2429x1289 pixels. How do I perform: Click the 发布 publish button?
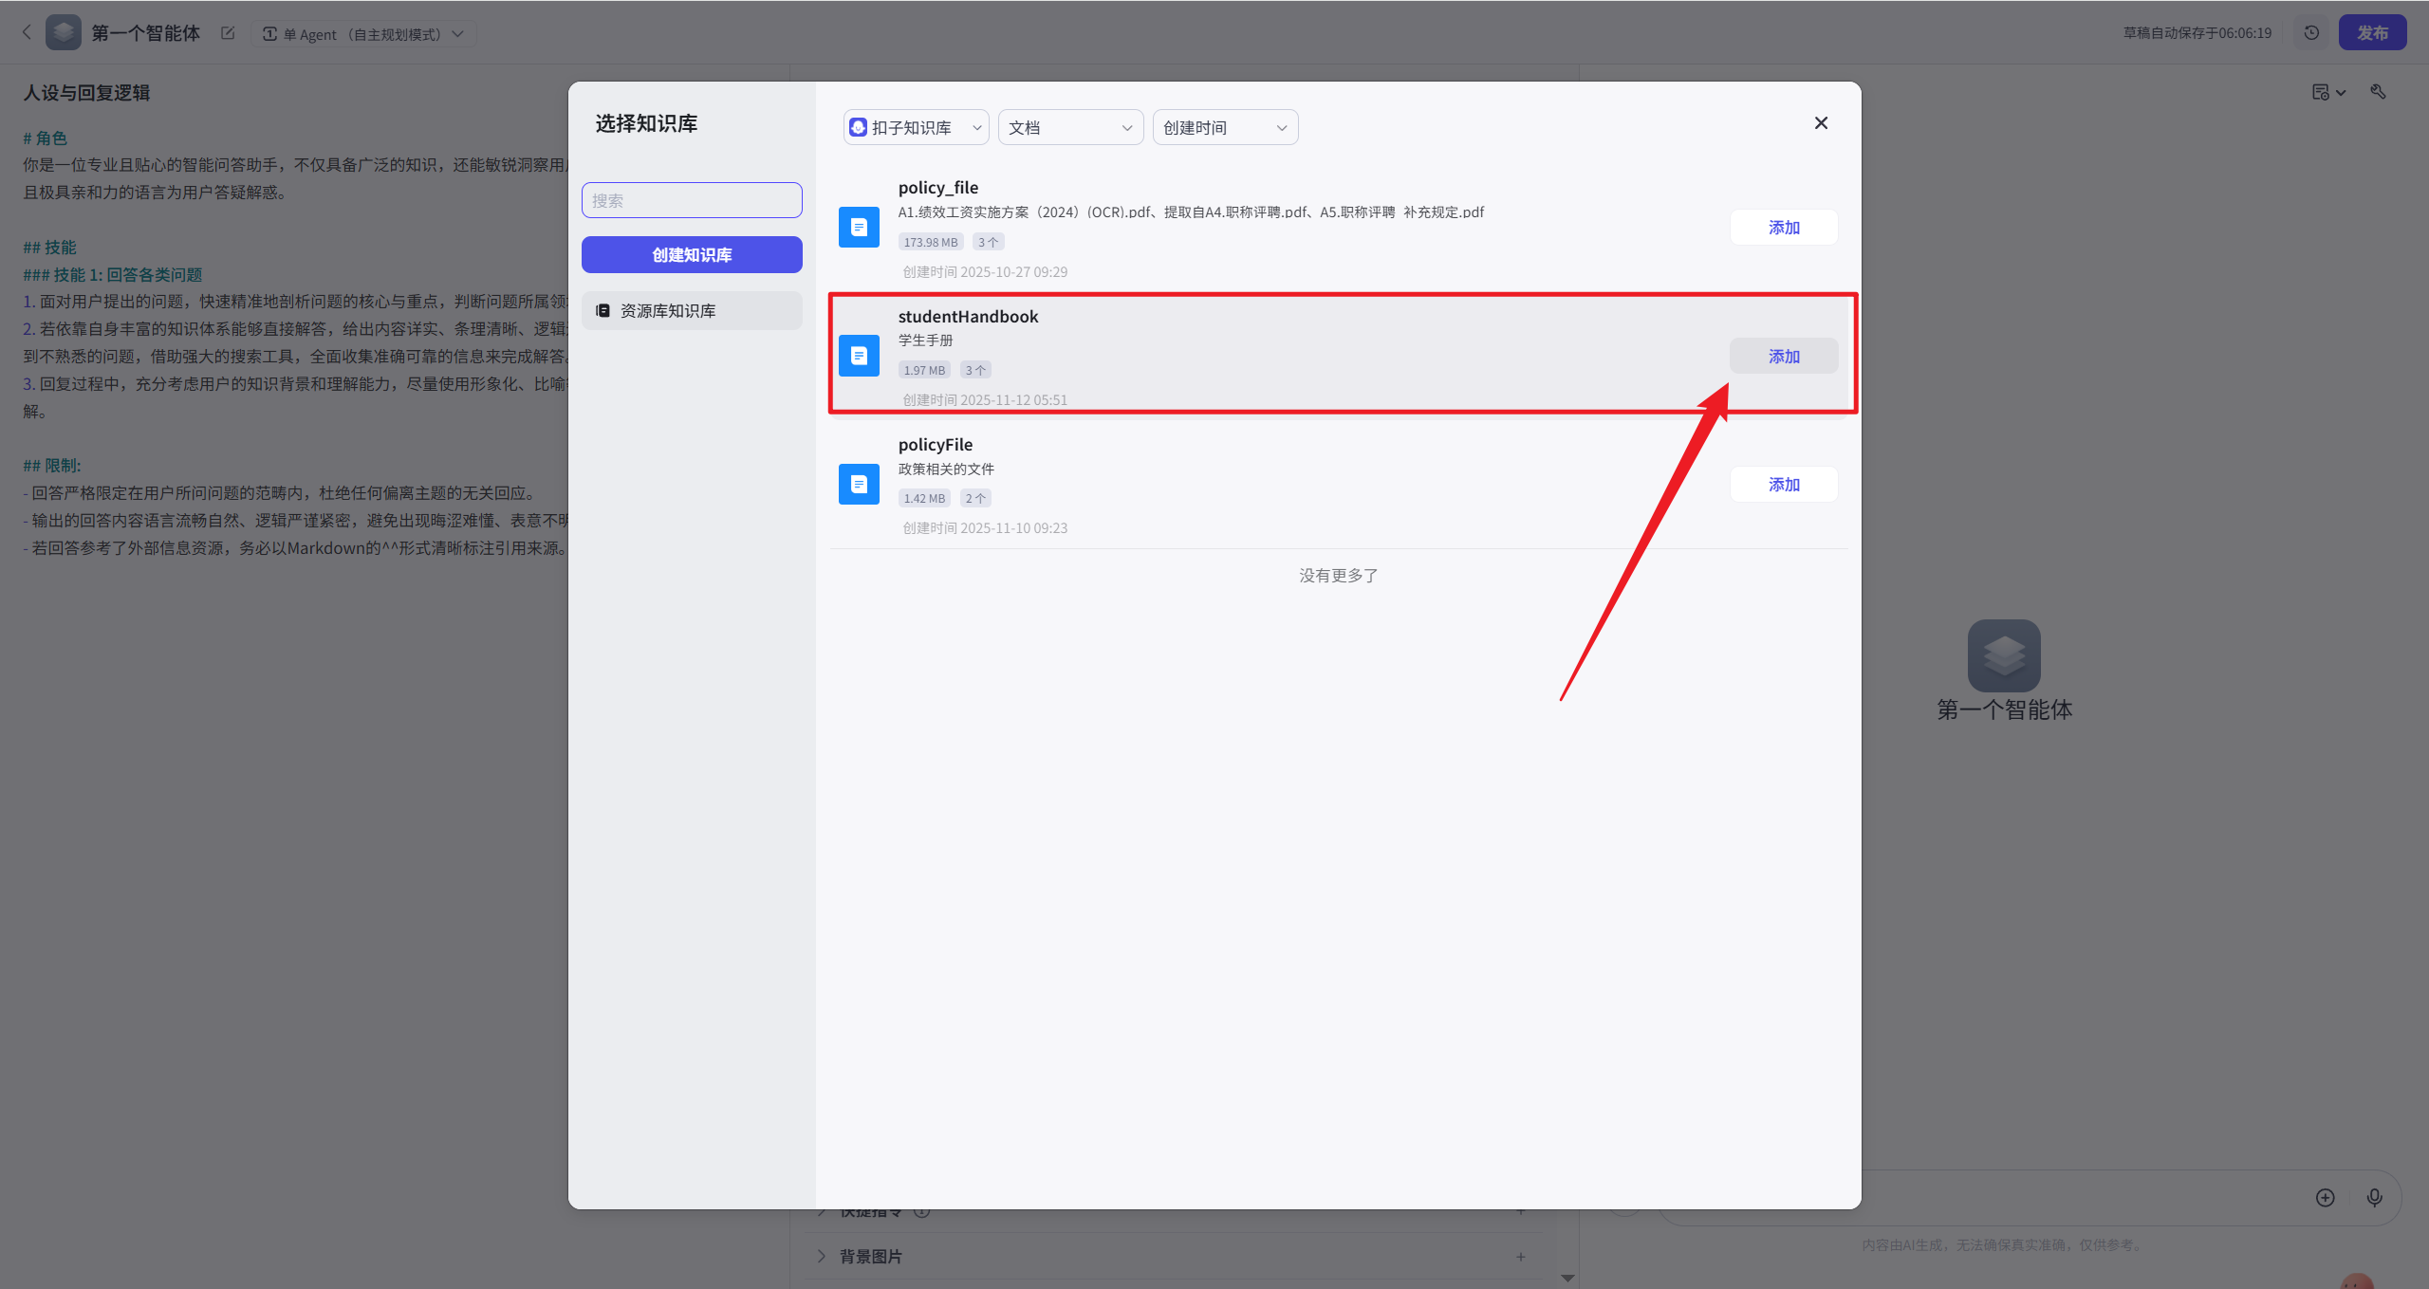point(2371,32)
